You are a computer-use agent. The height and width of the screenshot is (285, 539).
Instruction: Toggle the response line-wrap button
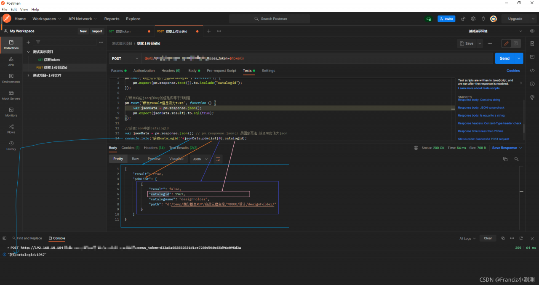[218, 159]
